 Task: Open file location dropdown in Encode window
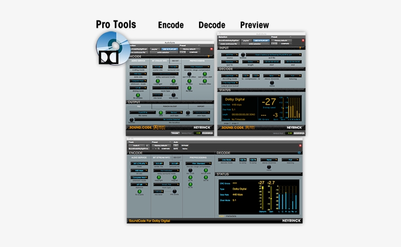click(172, 120)
